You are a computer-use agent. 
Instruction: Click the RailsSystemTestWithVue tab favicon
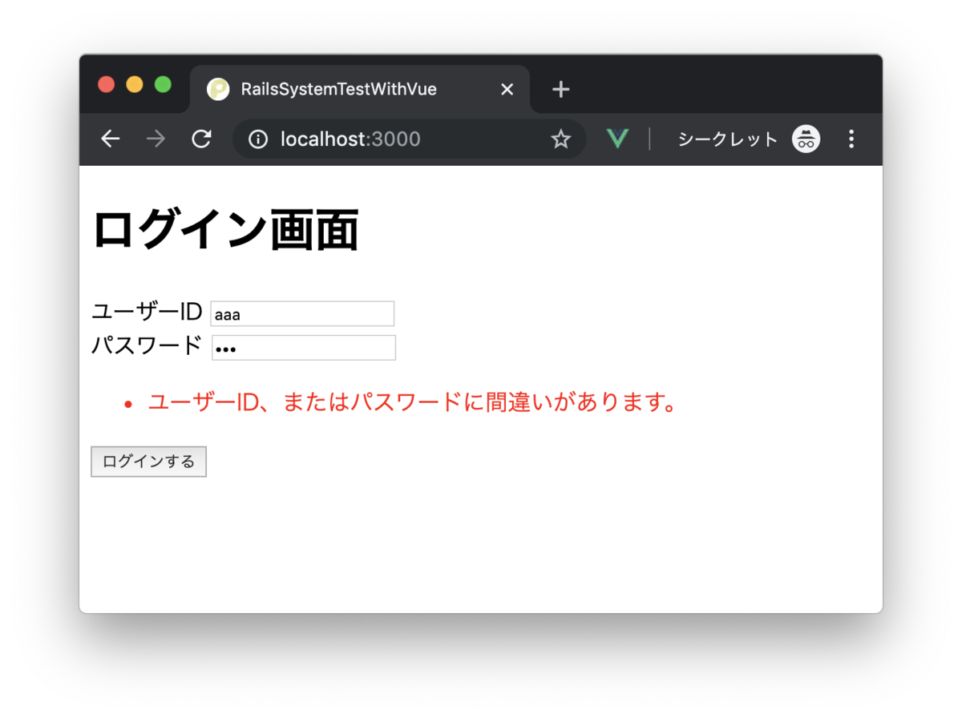(217, 90)
